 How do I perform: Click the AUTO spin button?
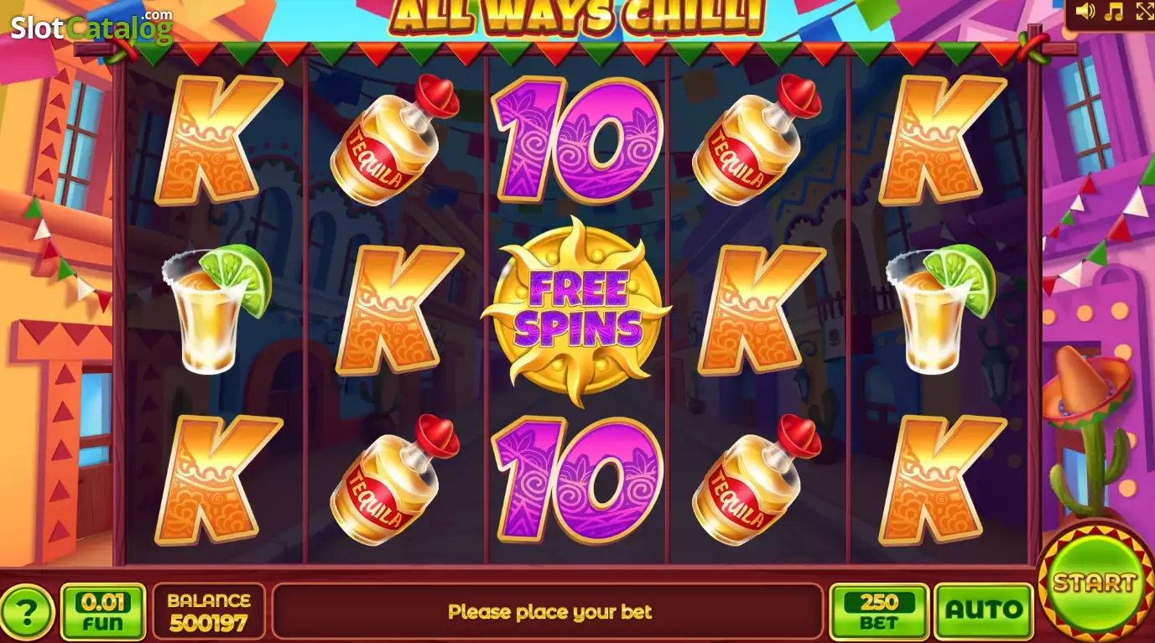[x=985, y=612]
